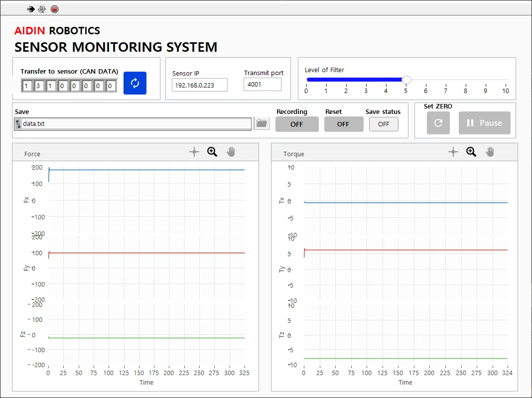Click the Set ZERO reset button

(438, 123)
